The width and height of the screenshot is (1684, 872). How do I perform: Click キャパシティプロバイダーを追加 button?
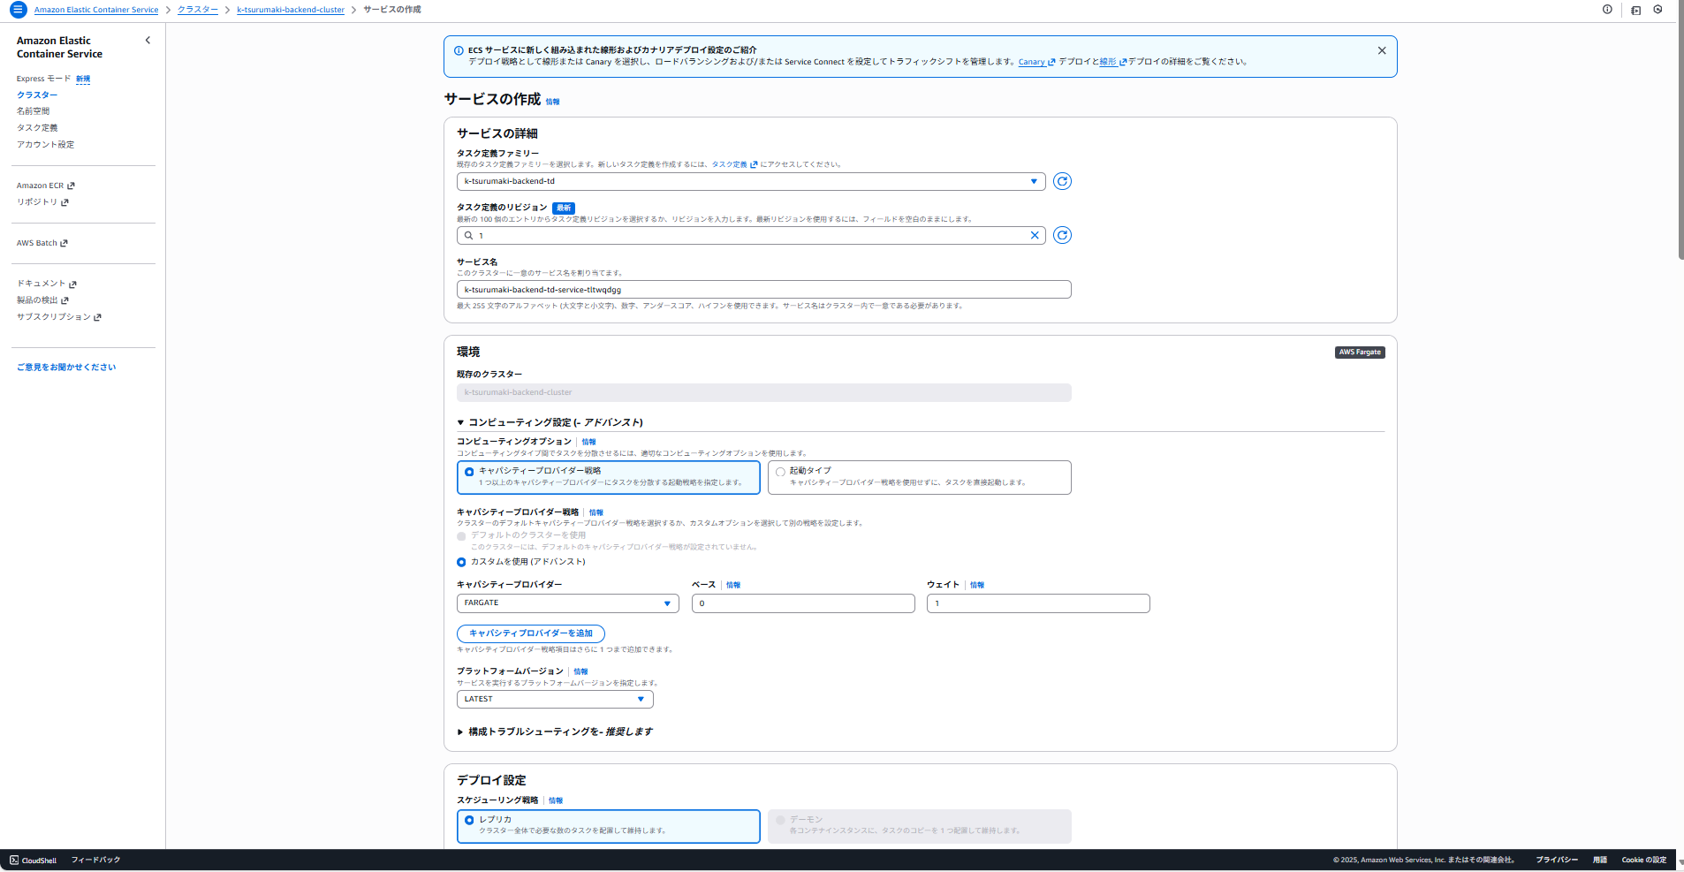[x=531, y=633]
